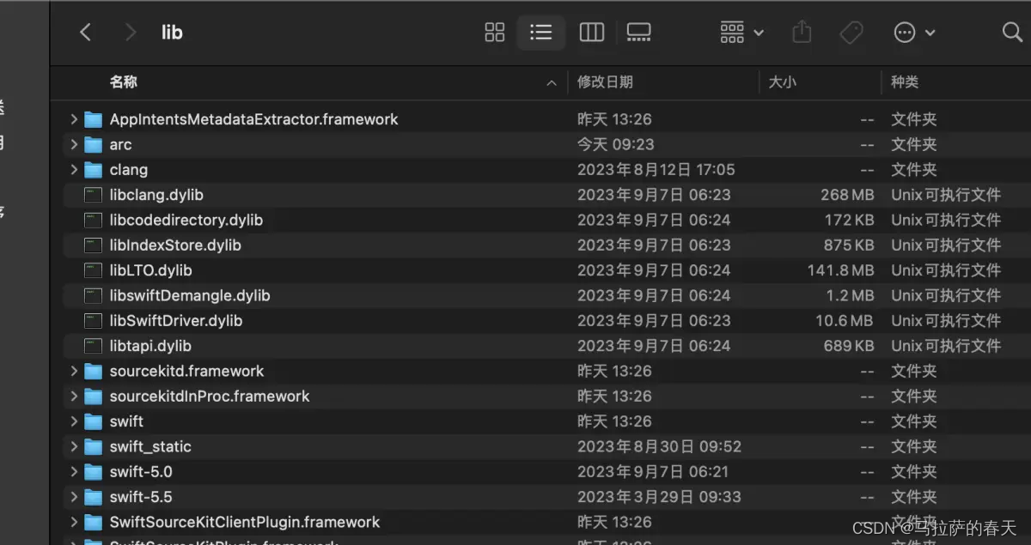The image size is (1031, 545).
Task: Click the forward navigation arrow
Action: 130,32
